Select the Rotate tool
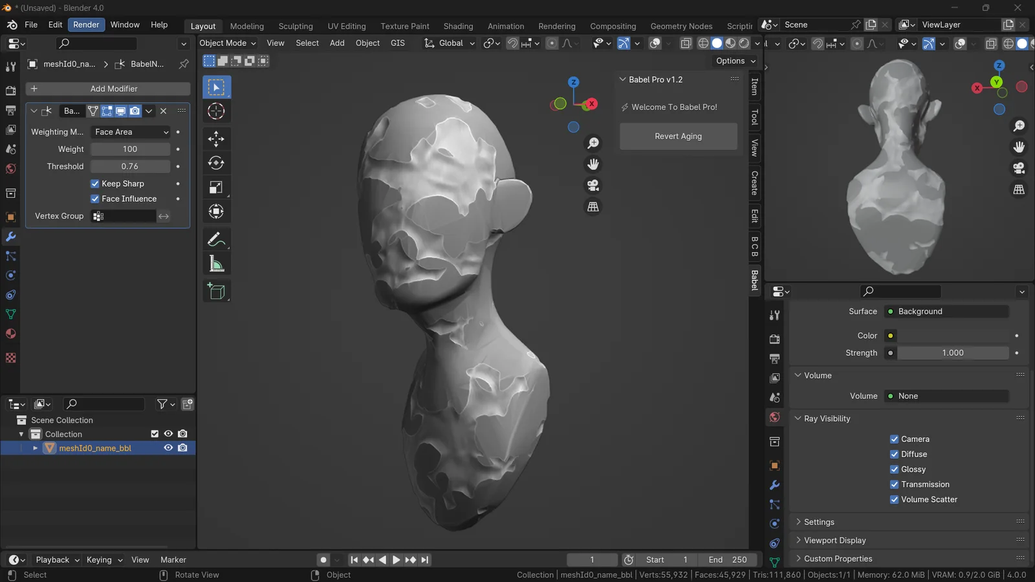 (216, 163)
